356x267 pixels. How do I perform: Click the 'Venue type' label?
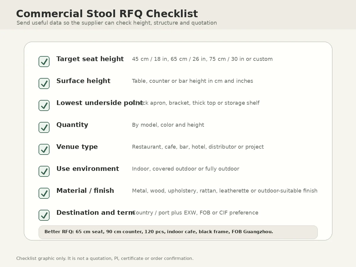click(77, 147)
